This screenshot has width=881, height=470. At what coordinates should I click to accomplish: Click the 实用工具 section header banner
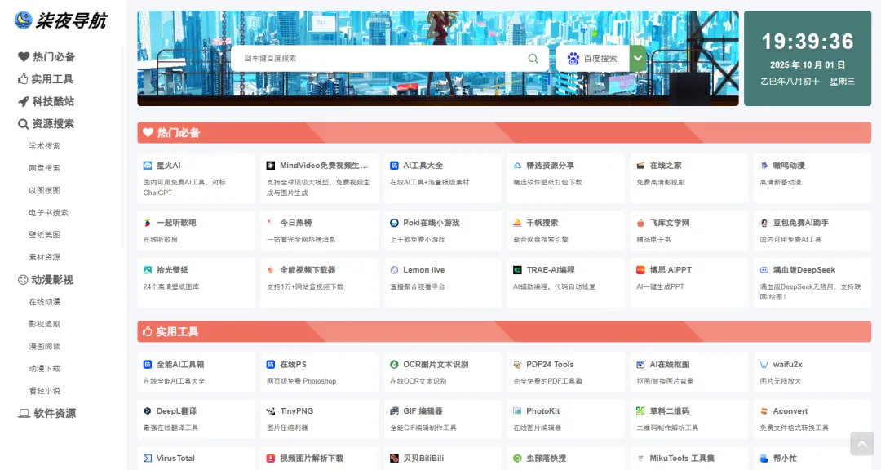[x=504, y=332]
